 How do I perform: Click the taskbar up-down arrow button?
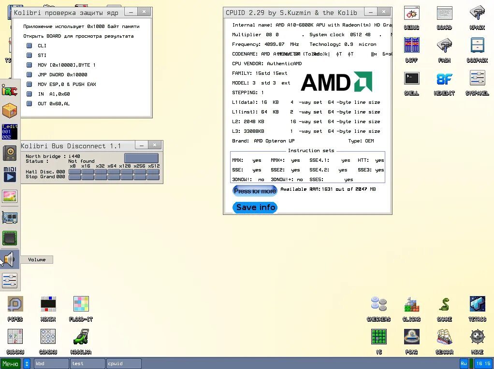tap(27, 364)
